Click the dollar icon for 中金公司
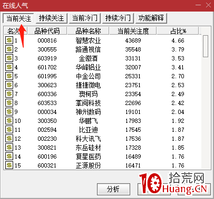Screen dimensions: 214x199 click(x=9, y=76)
